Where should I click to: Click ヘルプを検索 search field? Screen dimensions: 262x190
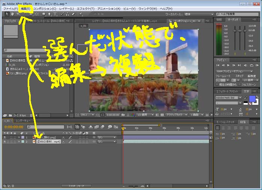tap(237, 14)
